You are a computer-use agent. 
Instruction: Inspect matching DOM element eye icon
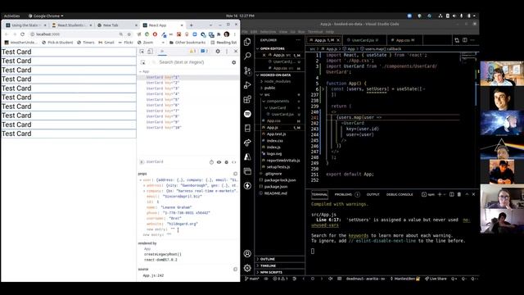point(219,162)
